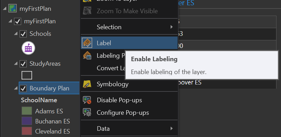Screen dimensions: 281x137
Task: Uncheck the Boundary Plan layer checkbox
Action: (23, 88)
